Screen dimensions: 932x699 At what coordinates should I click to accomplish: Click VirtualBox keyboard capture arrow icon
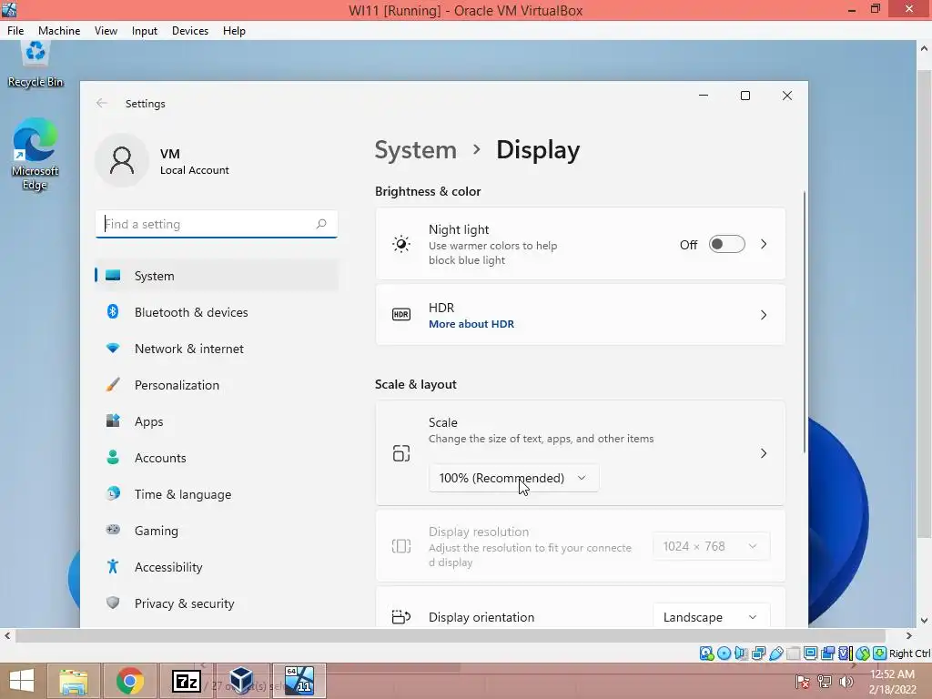tap(880, 653)
